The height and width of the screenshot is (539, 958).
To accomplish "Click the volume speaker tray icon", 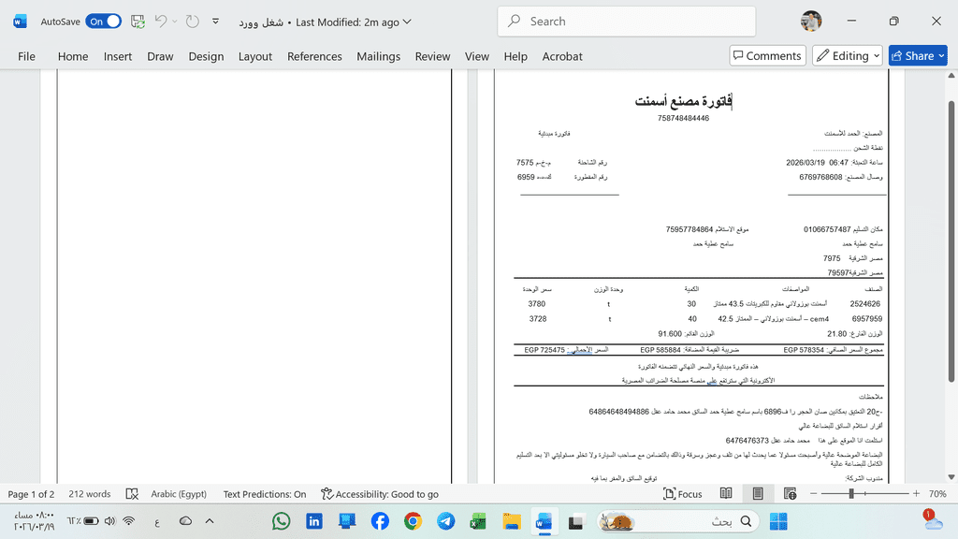I will [x=110, y=521].
